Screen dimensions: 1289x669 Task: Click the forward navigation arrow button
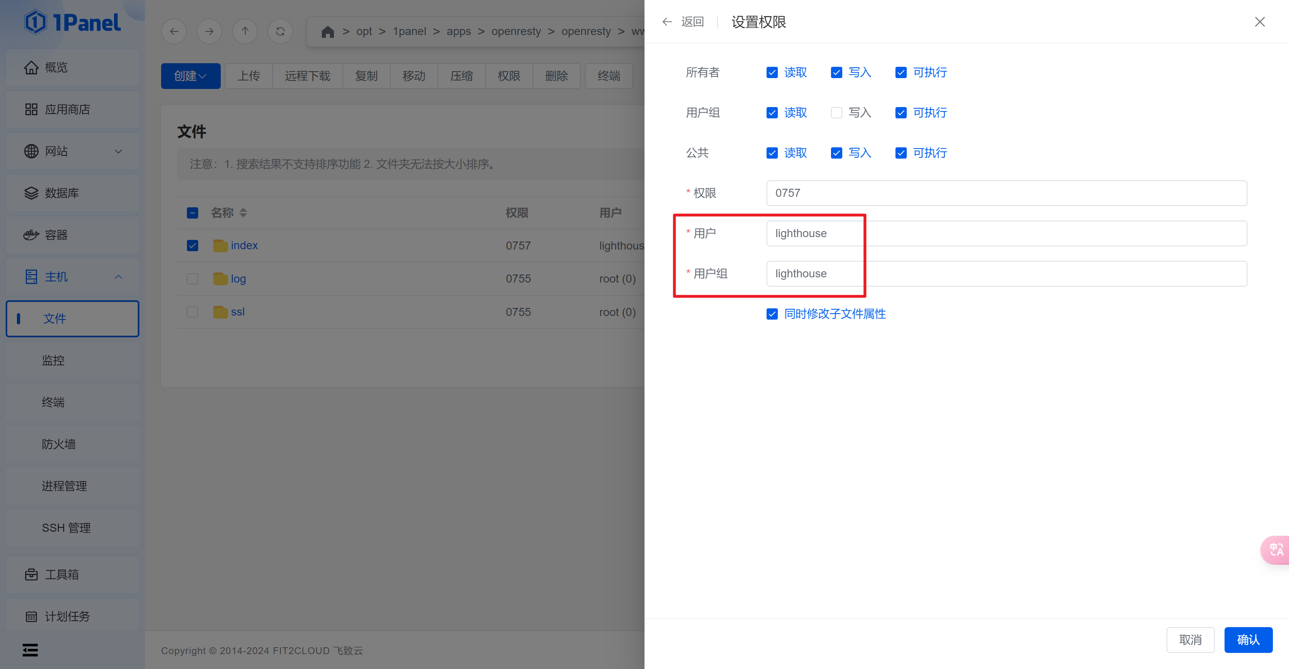[209, 31]
